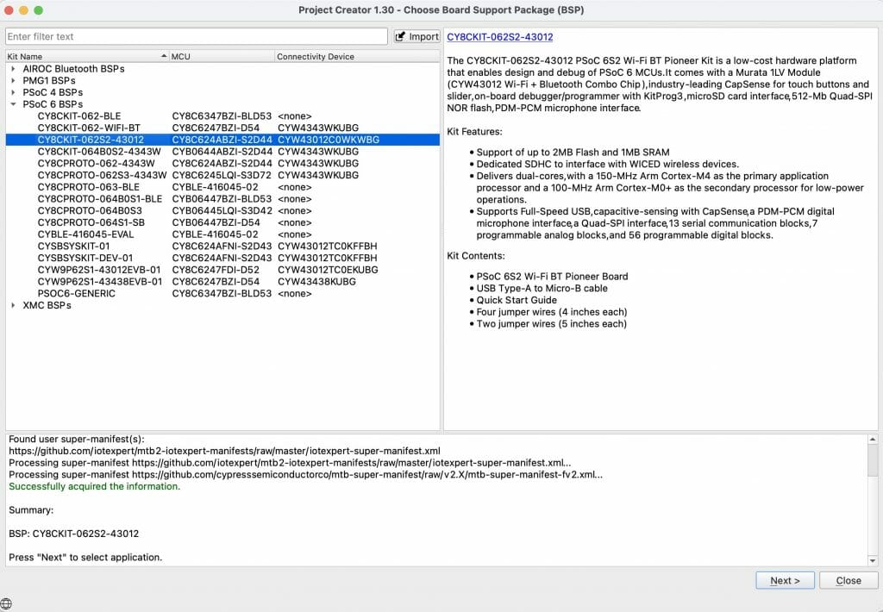Click the globe icon in the bottom-left corner
Viewport: 883px width, 612px height.
[6, 604]
